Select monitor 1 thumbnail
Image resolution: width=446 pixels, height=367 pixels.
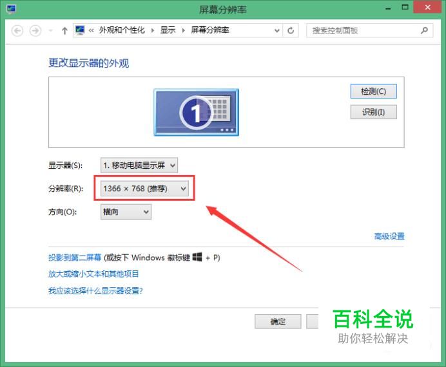[x=197, y=112]
